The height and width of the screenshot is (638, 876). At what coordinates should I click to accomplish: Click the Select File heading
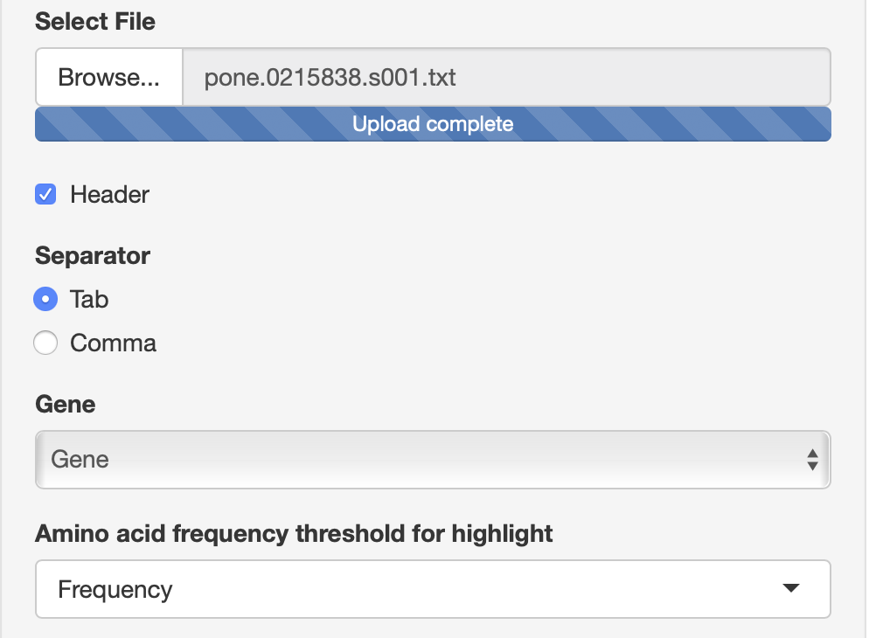tap(95, 21)
